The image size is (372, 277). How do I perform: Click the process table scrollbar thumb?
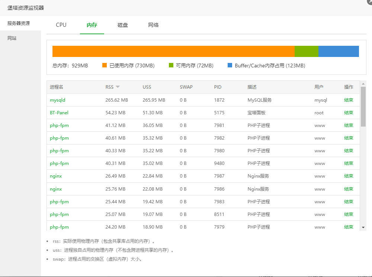click(x=363, y=106)
